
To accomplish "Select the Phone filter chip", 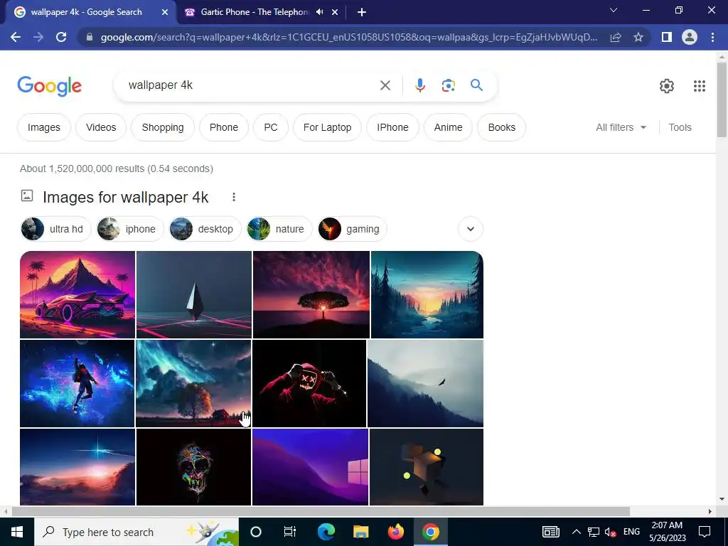I will 224,127.
